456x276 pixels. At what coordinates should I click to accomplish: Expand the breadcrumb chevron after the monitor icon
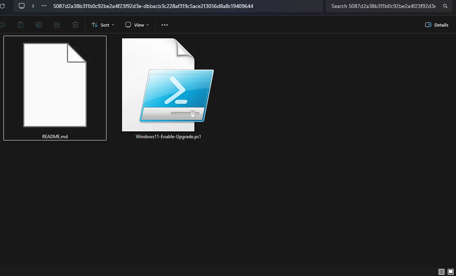(33, 6)
